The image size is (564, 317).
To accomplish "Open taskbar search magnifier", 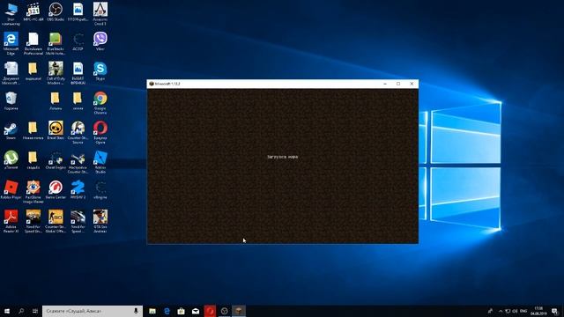I will point(21,311).
